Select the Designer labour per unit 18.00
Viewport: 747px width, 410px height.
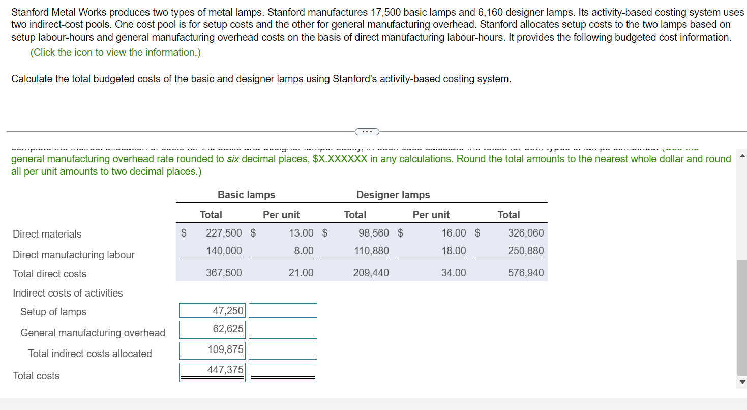coord(454,251)
